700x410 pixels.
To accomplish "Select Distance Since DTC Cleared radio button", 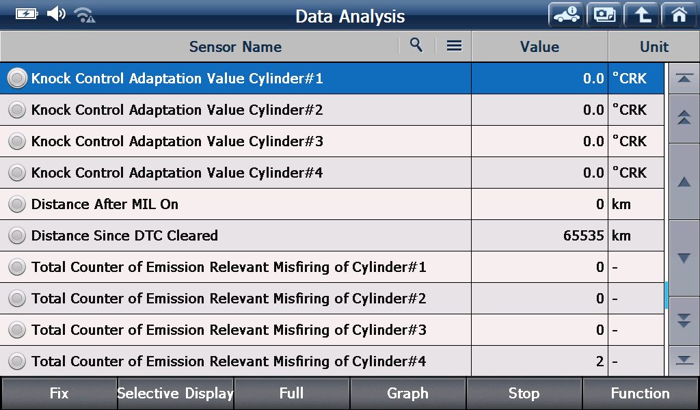I will [x=17, y=235].
